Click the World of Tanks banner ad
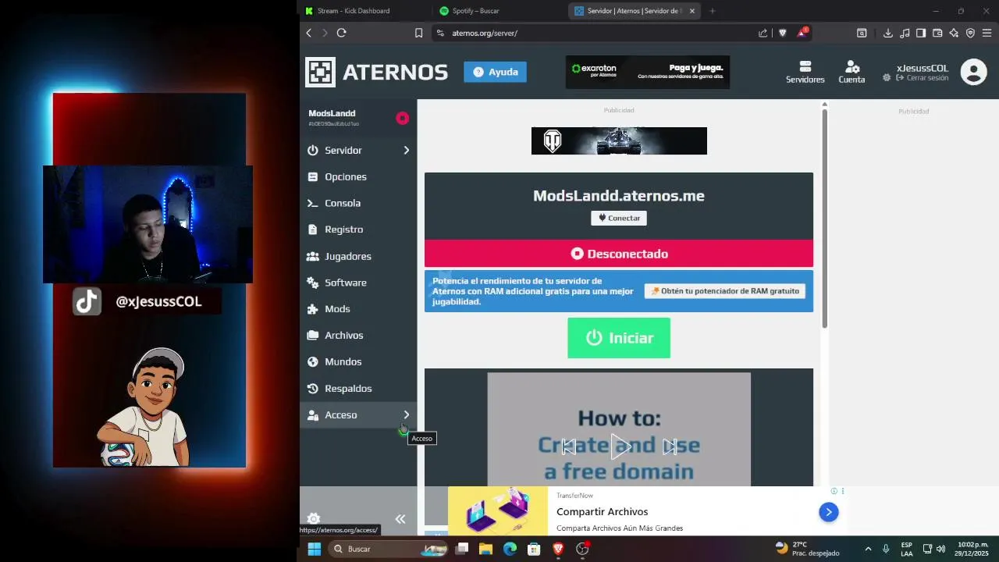999x562 pixels. 619,140
